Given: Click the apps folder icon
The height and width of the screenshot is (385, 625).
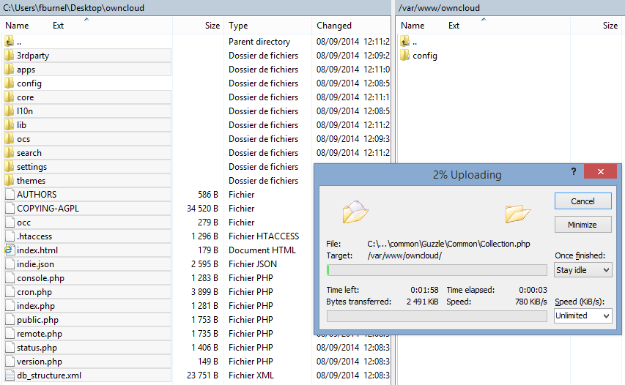Looking at the screenshot, I should click(10, 70).
